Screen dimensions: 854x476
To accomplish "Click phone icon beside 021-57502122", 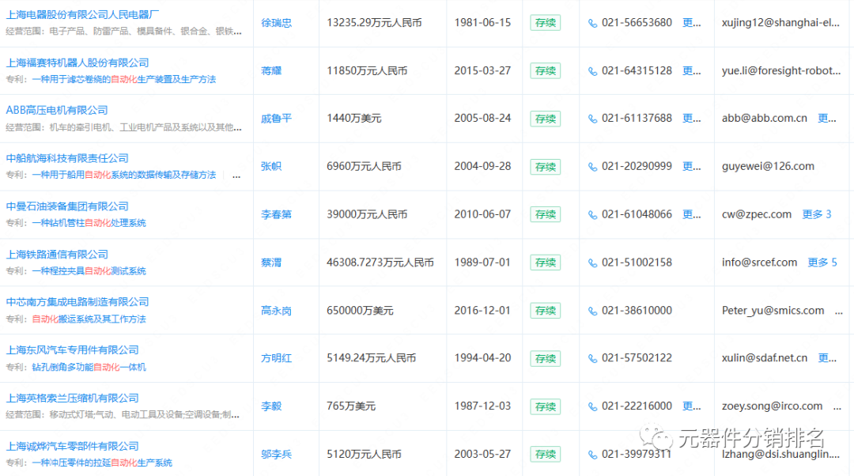I will click(592, 358).
